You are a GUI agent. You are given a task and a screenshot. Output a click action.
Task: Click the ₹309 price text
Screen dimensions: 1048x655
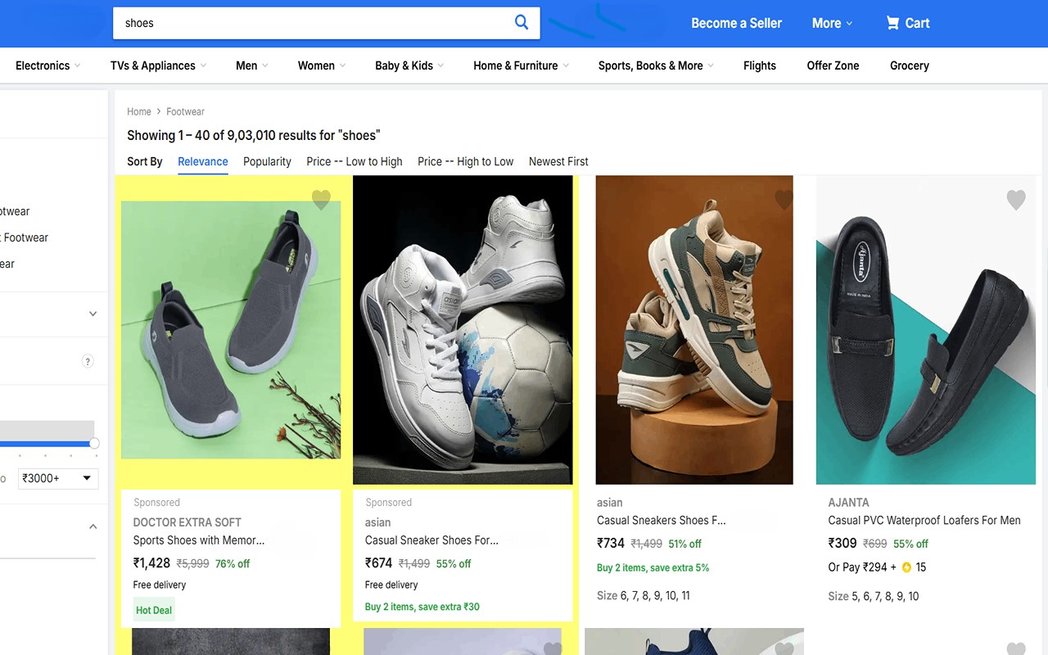coord(842,544)
